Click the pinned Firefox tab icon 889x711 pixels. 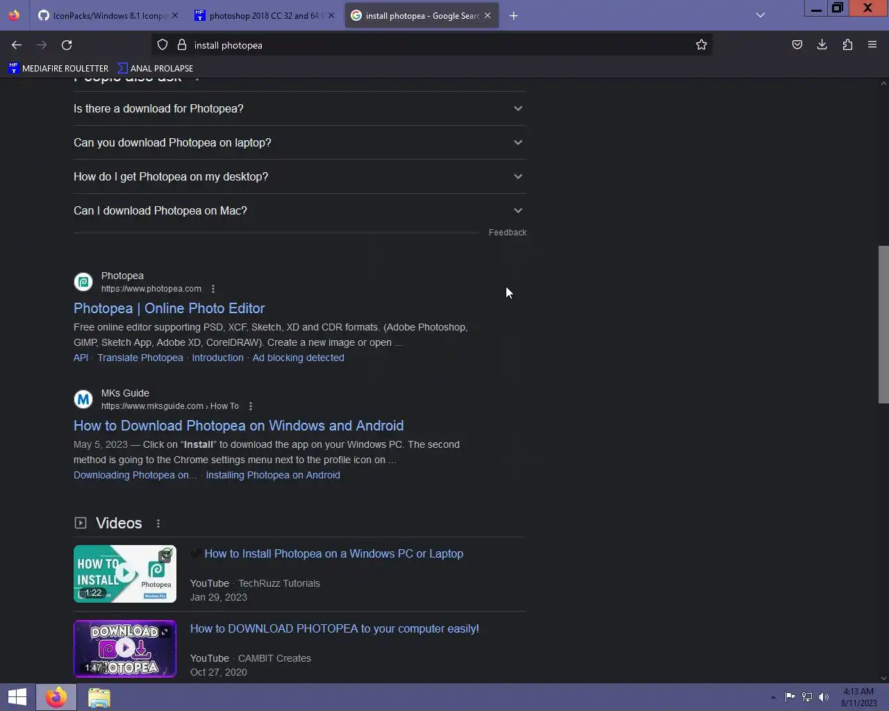[x=15, y=15]
